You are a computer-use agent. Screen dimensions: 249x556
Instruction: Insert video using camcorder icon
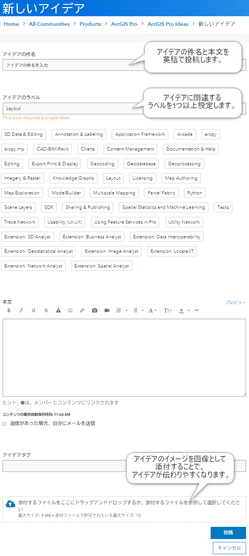pyautogui.click(x=107, y=311)
